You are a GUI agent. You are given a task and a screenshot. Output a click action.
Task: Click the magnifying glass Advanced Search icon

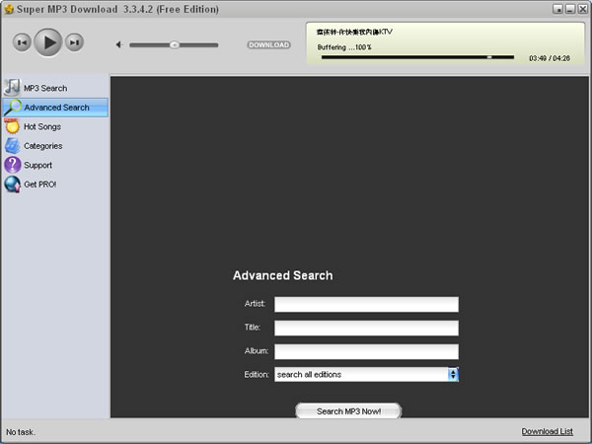pyautogui.click(x=13, y=108)
